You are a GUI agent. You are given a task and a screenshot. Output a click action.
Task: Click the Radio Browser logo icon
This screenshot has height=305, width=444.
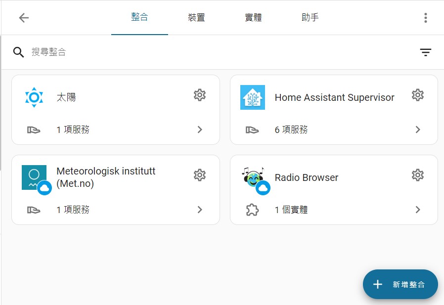click(253, 177)
